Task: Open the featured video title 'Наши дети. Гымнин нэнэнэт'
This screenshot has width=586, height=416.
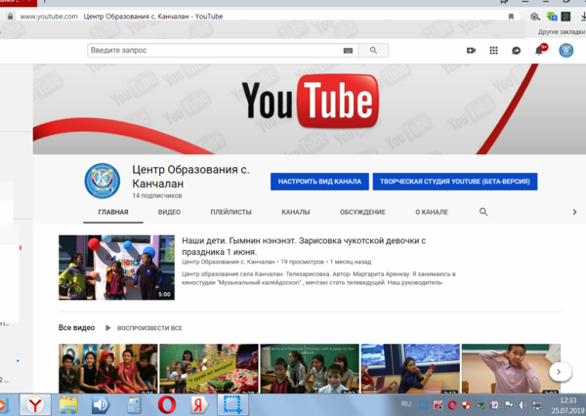Action: pos(304,246)
